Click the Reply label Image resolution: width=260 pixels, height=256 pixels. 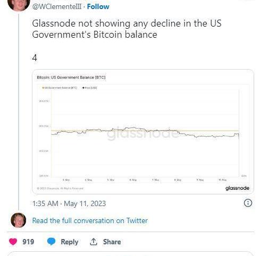69,242
